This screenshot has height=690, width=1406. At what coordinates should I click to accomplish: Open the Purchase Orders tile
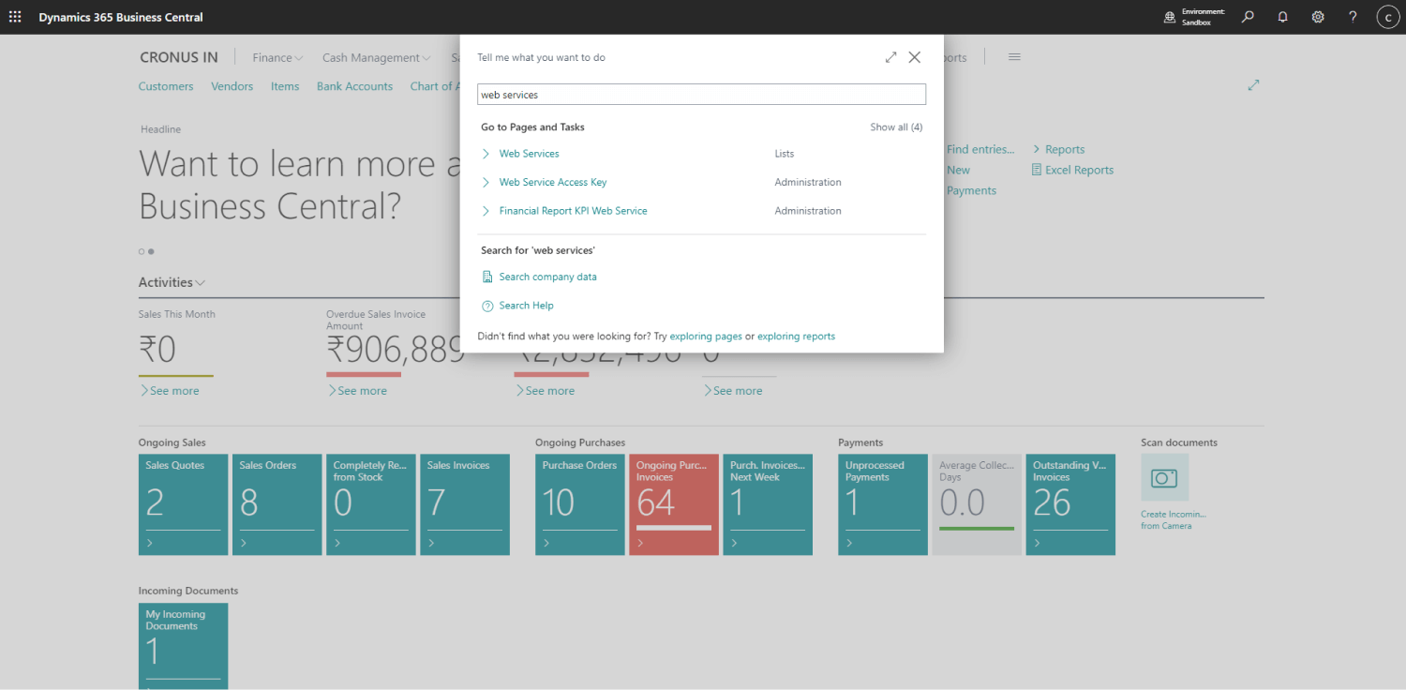point(580,504)
